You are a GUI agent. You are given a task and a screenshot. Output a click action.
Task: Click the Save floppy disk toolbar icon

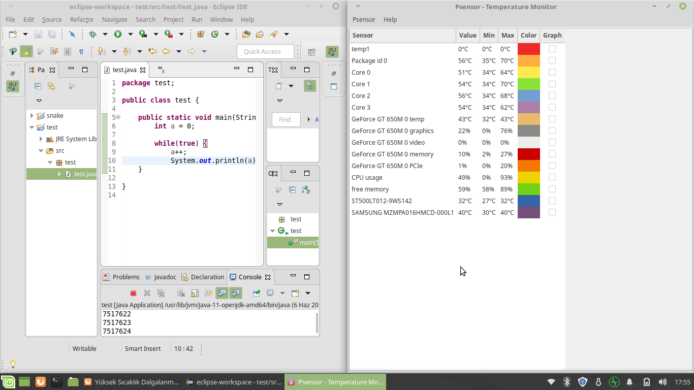[38, 34]
